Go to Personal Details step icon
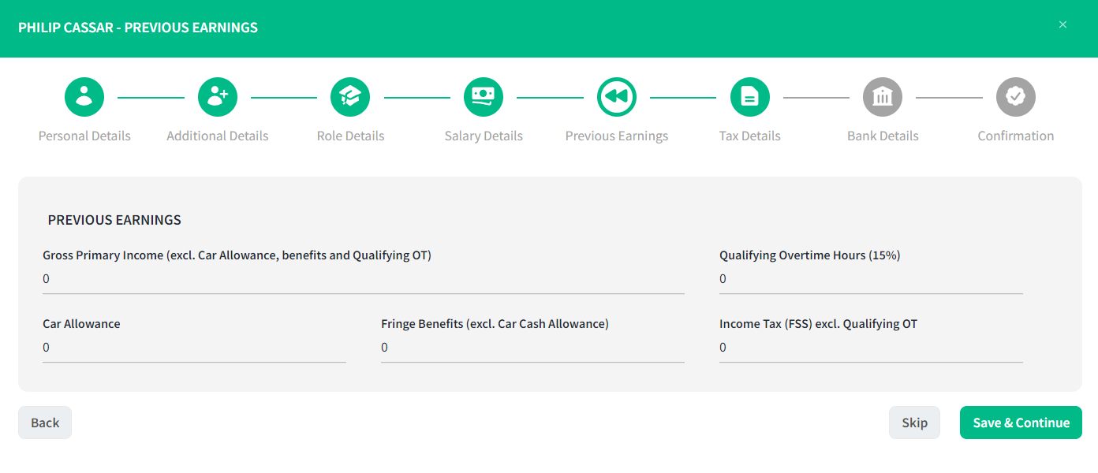 pos(84,97)
